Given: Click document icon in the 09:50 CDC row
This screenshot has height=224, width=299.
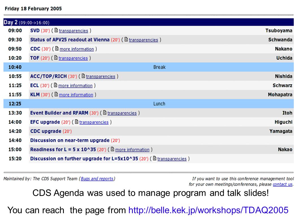Looking at the screenshot, I should [x=57, y=49].
